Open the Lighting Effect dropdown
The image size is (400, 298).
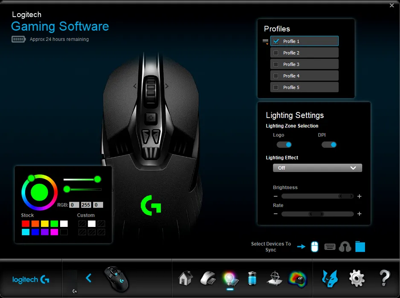pyautogui.click(x=317, y=168)
